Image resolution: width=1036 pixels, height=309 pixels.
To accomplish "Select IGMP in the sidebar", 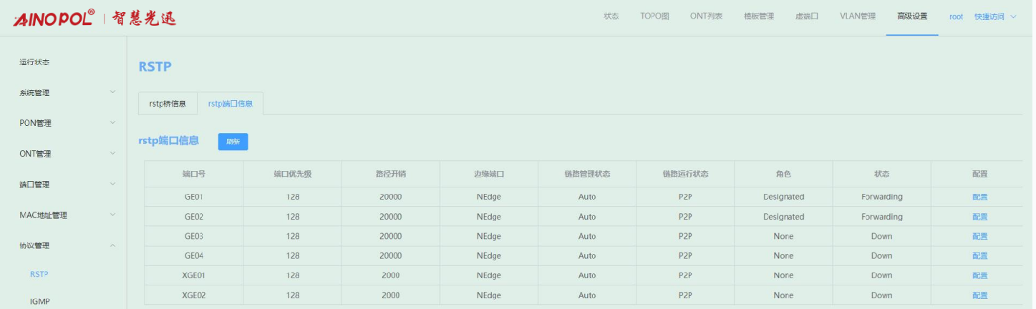I will 40,301.
